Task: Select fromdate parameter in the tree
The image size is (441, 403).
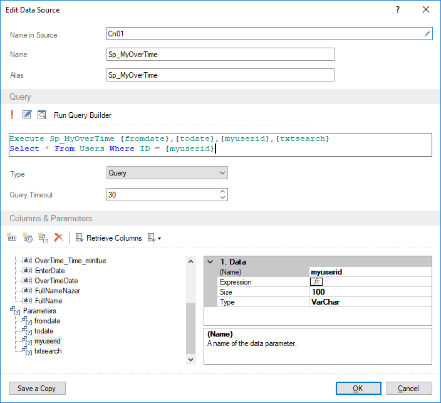Action: [x=47, y=321]
